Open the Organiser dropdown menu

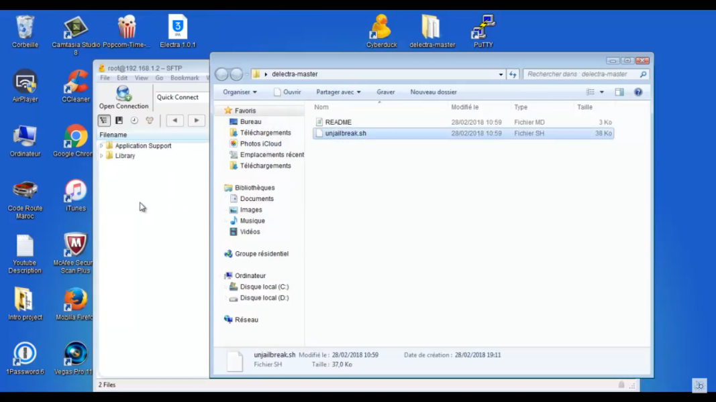point(240,92)
